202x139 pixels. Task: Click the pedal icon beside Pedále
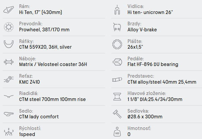[117, 61]
